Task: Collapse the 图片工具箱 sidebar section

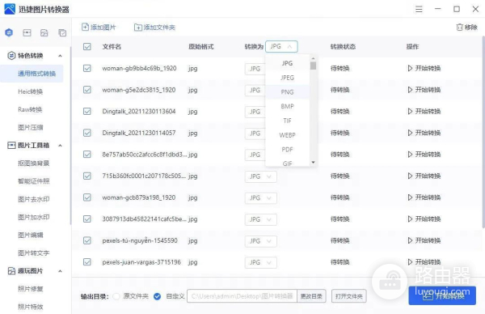Action: (60, 146)
